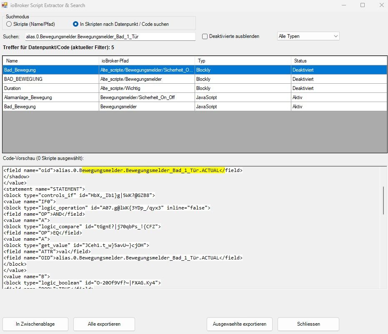
Task: Select the Alarmanlage_Bewegung script row
Action: [195, 97]
